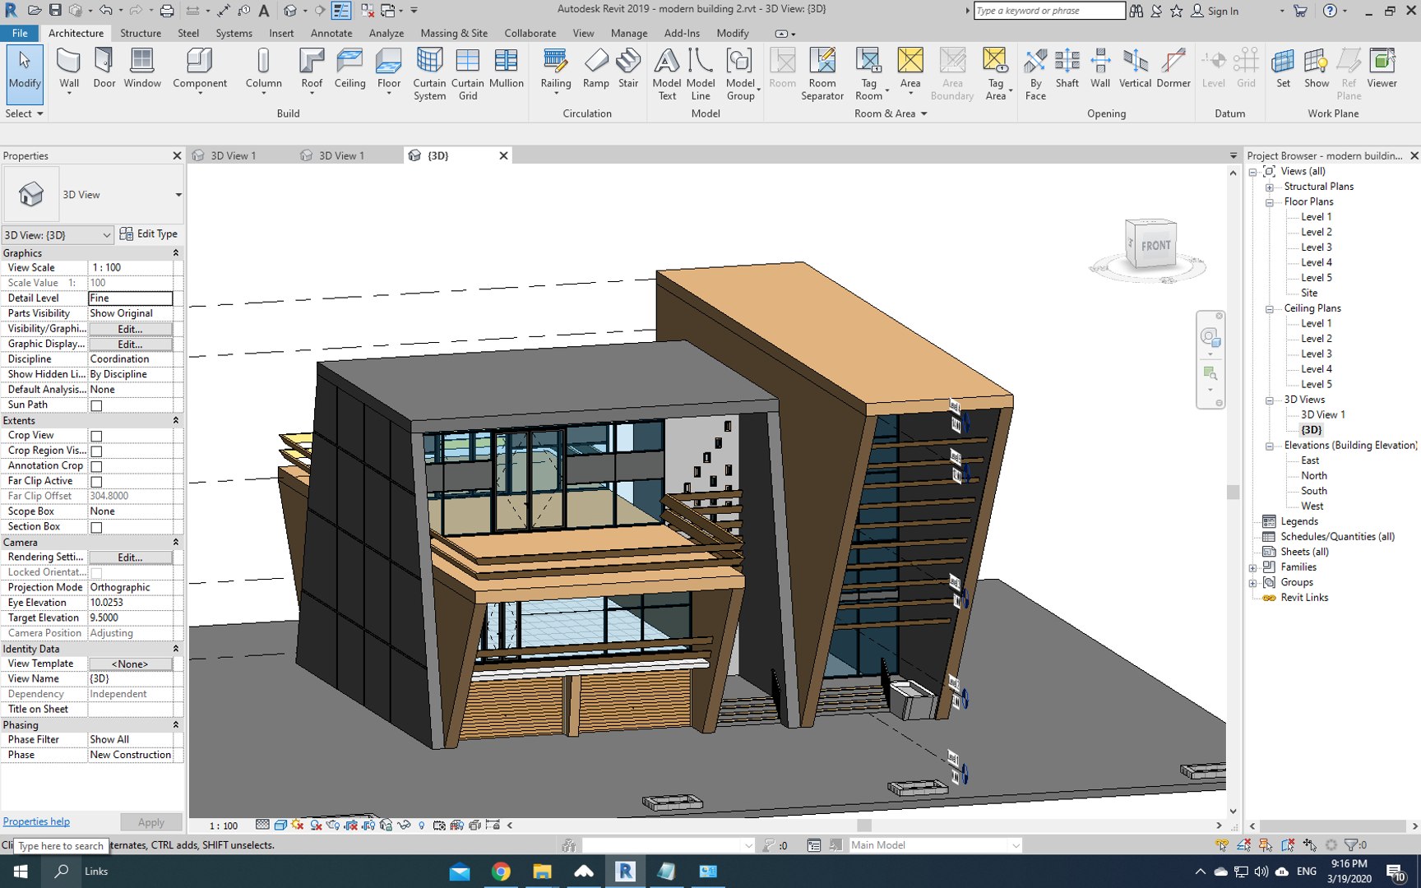The height and width of the screenshot is (888, 1421).
Task: Select the Ceiling tool
Action: [349, 69]
